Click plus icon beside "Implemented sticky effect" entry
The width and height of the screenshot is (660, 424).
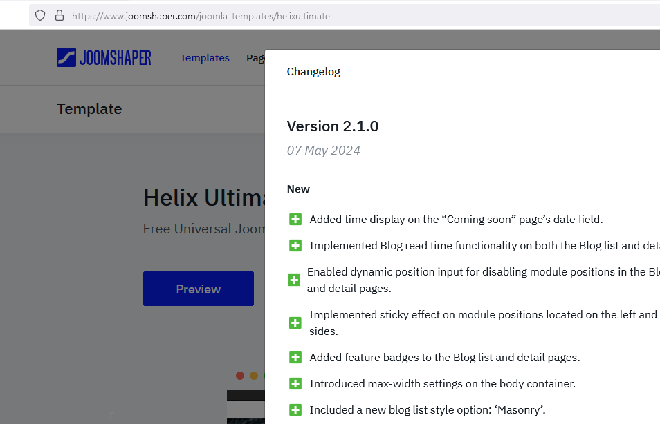(x=295, y=322)
